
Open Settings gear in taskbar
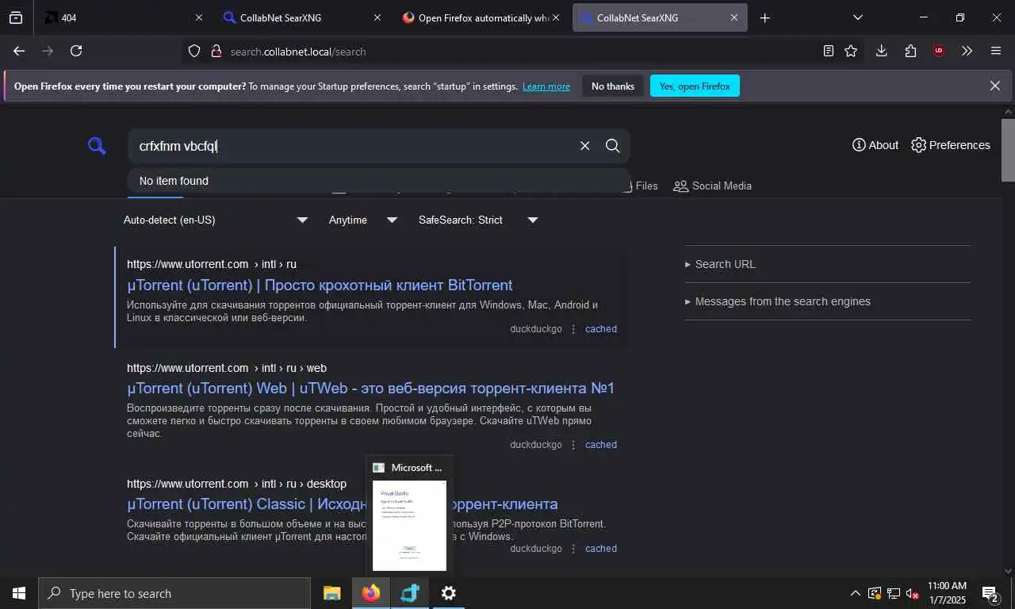pyautogui.click(x=449, y=593)
